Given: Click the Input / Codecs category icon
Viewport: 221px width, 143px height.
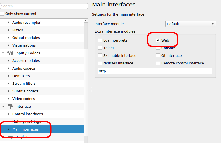Looking at the screenshot, I should coord(10,53).
